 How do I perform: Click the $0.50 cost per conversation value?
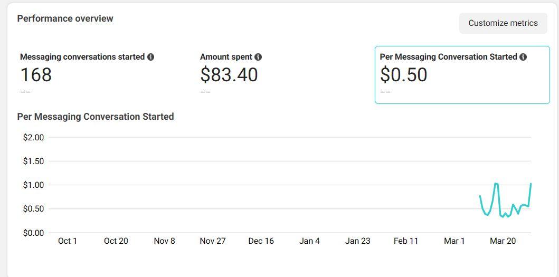tap(403, 75)
